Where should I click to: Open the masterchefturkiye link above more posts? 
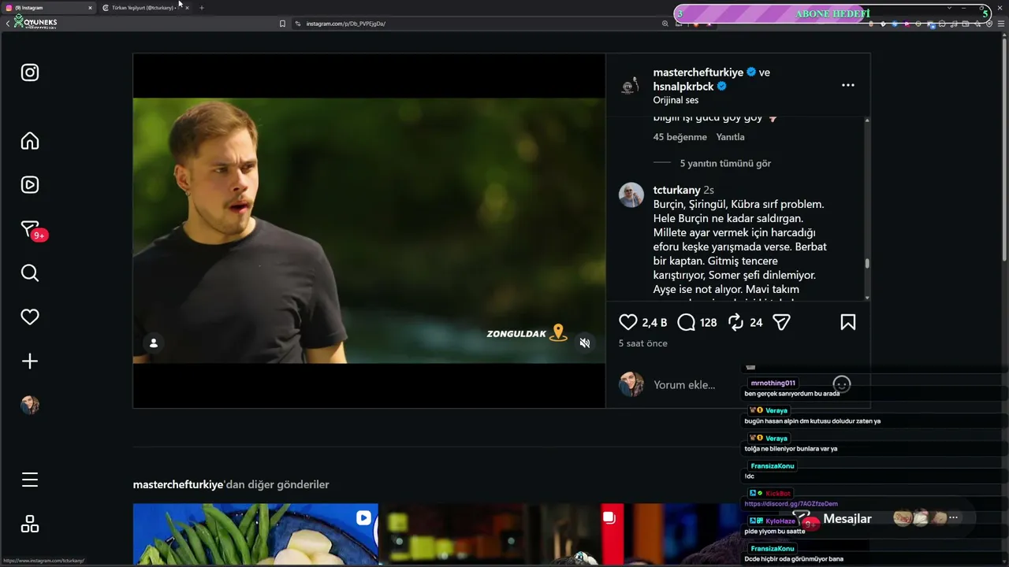(178, 484)
